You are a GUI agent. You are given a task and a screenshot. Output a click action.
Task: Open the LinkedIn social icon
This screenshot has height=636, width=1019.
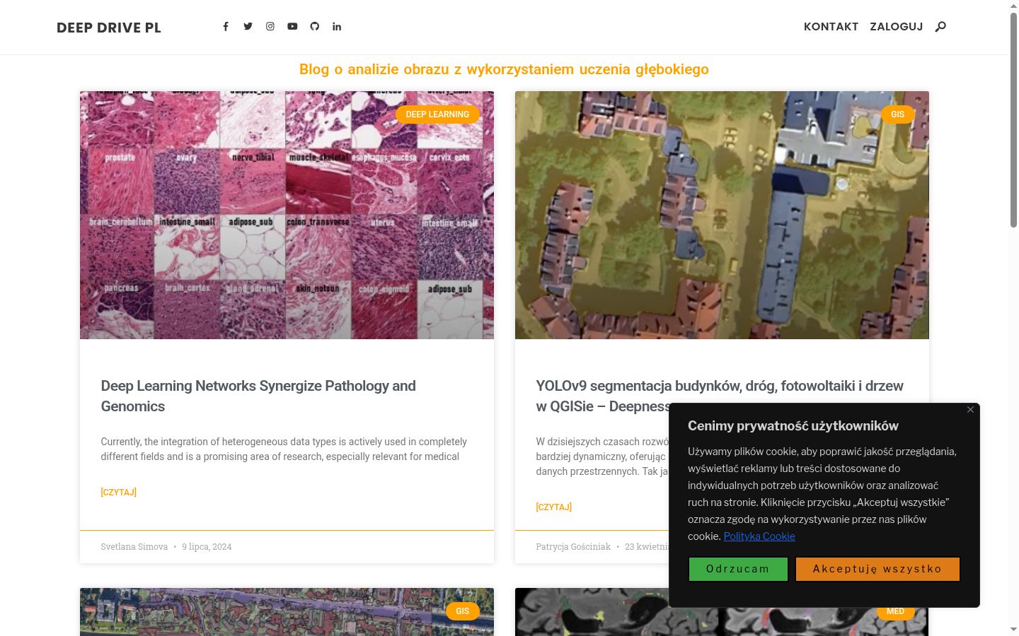[337, 26]
